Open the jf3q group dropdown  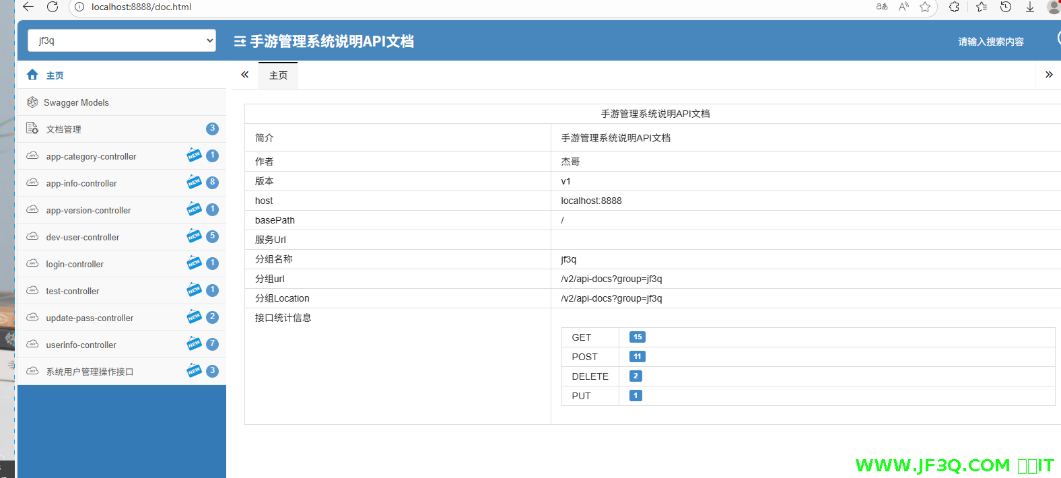pos(122,40)
